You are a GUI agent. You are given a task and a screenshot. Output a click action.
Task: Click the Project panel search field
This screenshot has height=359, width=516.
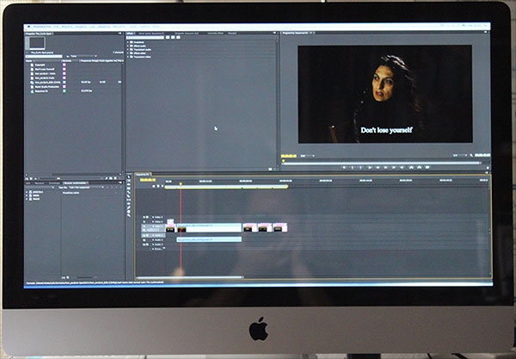coord(44,56)
